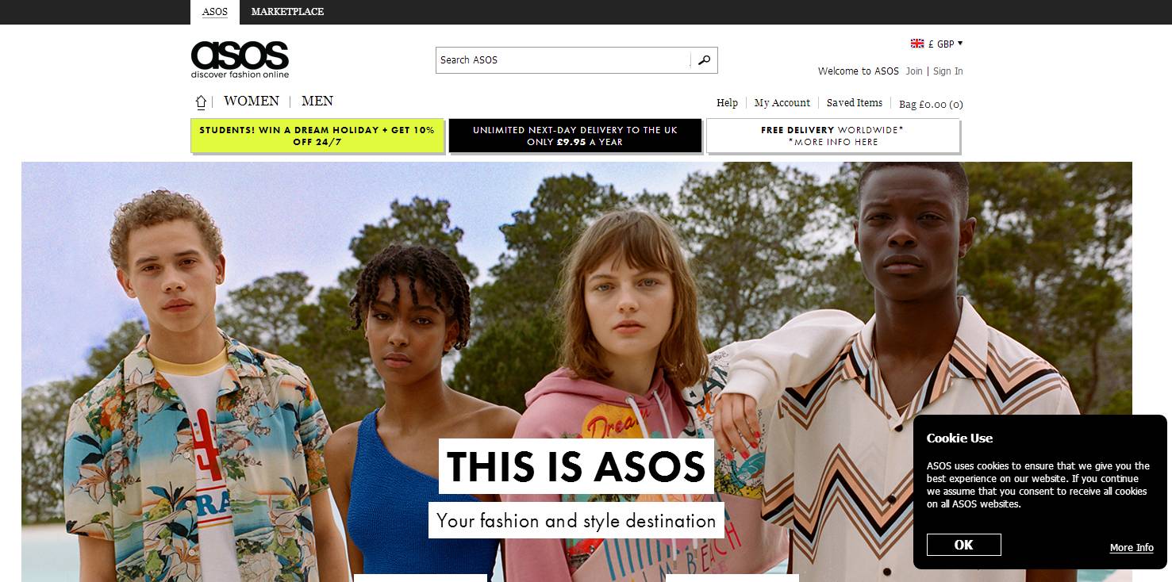Click the home icon beside WOMEN
Viewport: 1172px width, 582px height.
pos(201,101)
